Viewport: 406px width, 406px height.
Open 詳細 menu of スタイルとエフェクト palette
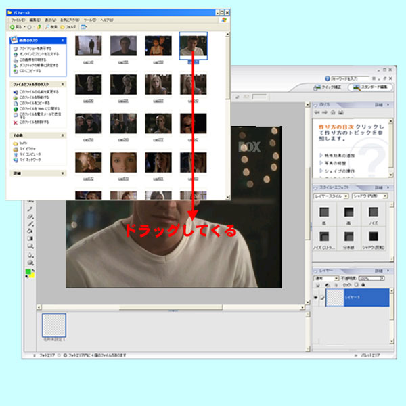pos(382,187)
